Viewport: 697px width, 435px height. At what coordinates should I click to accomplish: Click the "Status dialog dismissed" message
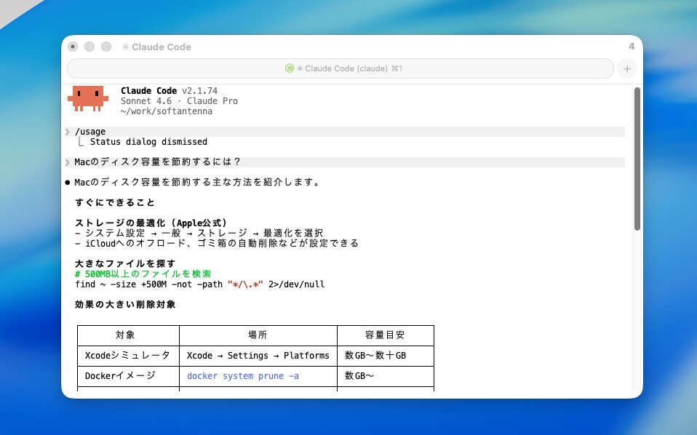[148, 142]
